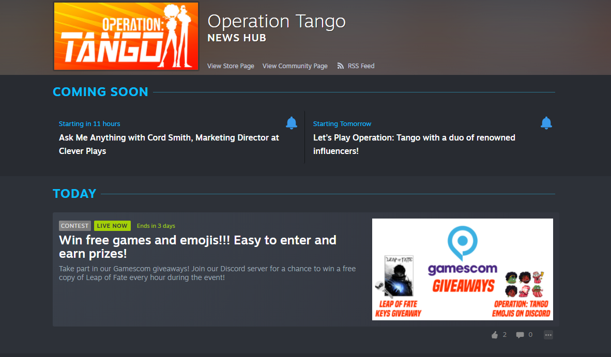Open the 'Win free games and emojis' post

coord(197,247)
